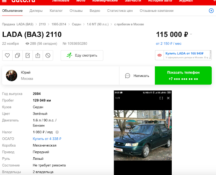Click the Еду смотреть button
Viewport: 216px width, 175px height.
coord(82,55)
